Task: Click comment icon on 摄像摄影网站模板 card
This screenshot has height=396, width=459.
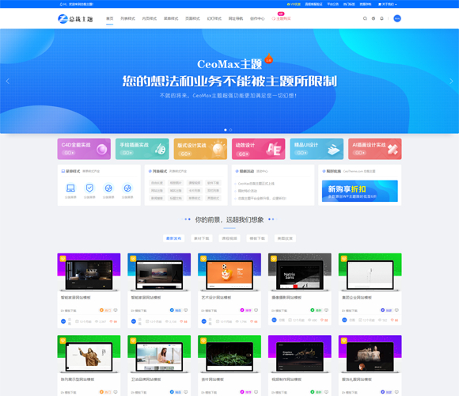Action: coord(326,310)
